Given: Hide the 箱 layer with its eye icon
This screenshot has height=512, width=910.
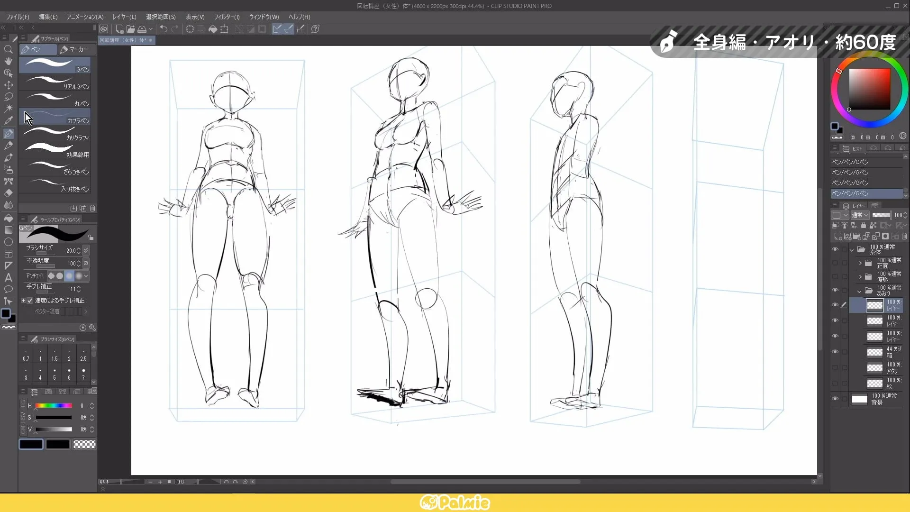Looking at the screenshot, I should [x=835, y=352].
